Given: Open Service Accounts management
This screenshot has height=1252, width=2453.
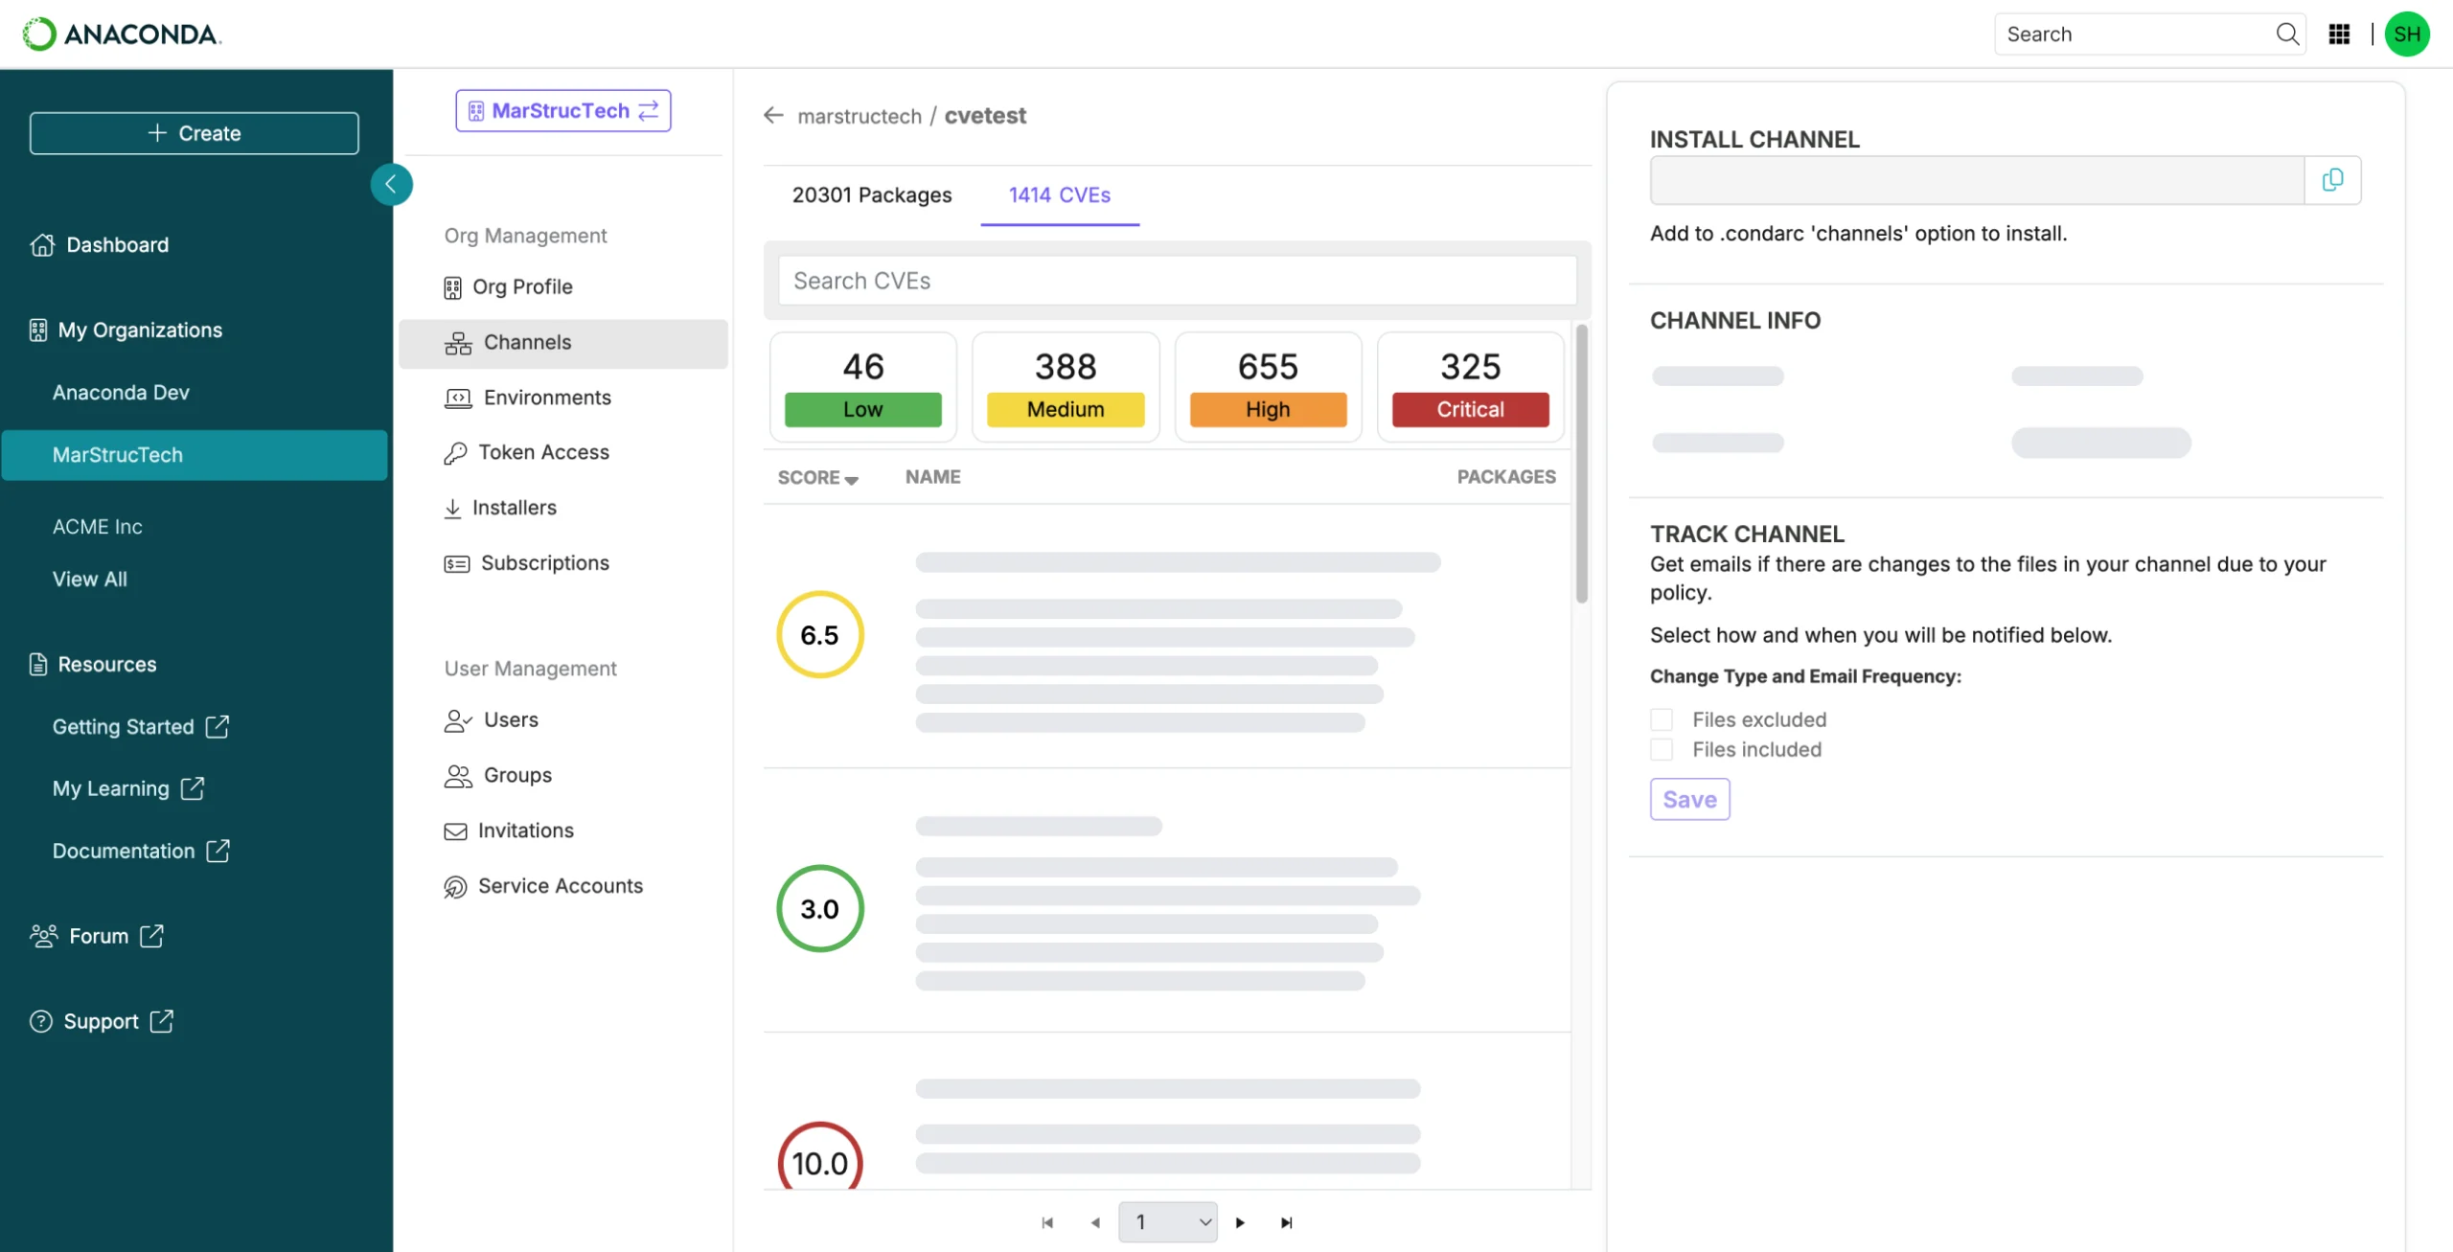Looking at the screenshot, I should (x=561, y=885).
